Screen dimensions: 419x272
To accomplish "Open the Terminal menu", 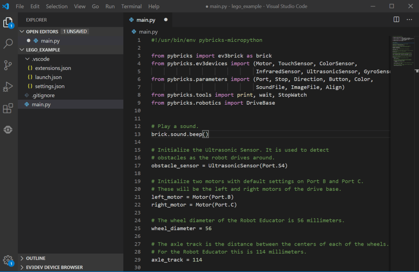I will [x=131, y=6].
